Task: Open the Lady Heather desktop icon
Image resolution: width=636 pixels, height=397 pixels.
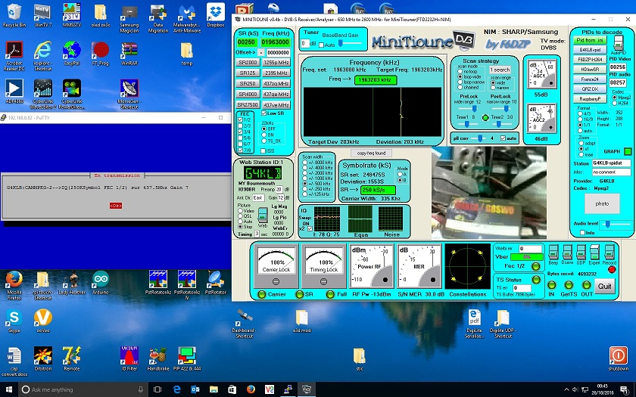Action: click(x=72, y=282)
